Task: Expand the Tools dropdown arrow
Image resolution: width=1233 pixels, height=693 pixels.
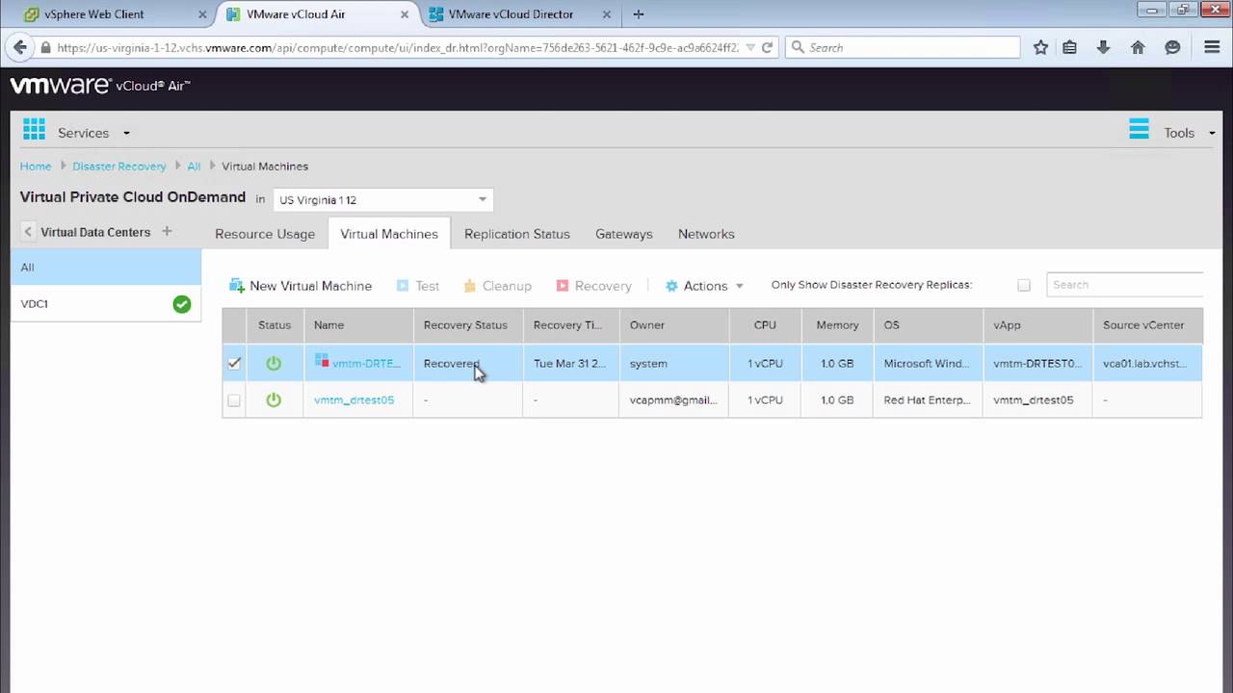Action: point(1212,134)
